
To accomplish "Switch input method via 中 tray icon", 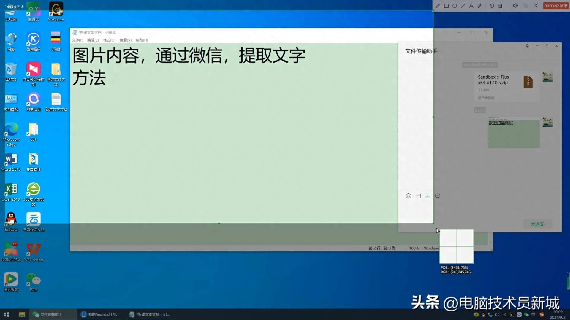I will (533, 315).
